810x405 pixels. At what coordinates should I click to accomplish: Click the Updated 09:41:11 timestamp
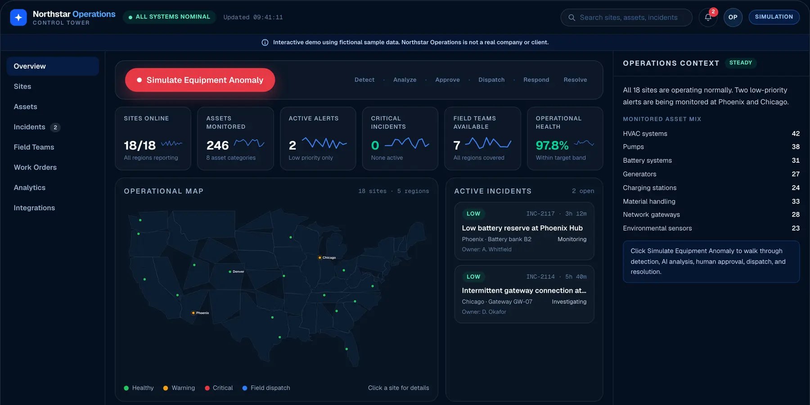click(x=253, y=18)
